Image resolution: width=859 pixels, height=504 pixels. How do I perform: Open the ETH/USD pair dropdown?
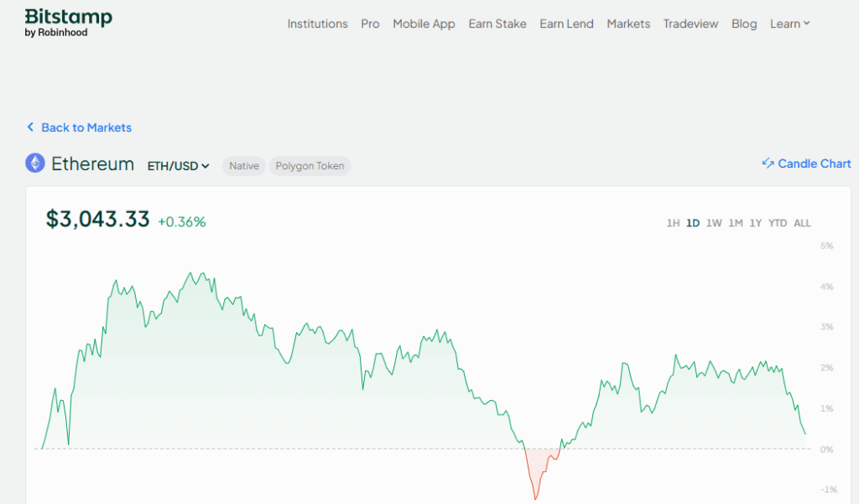[178, 165]
